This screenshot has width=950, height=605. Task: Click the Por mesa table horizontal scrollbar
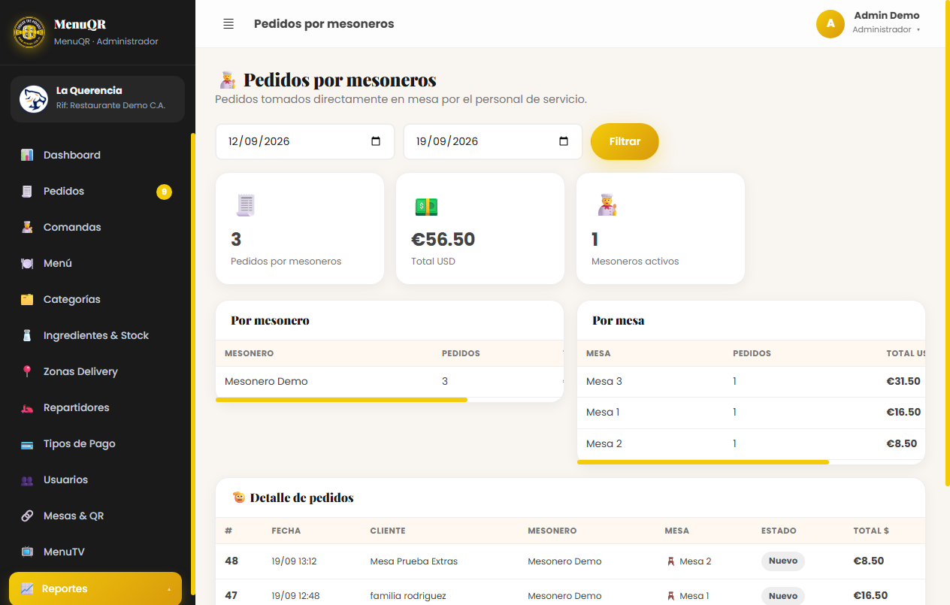tap(703, 462)
